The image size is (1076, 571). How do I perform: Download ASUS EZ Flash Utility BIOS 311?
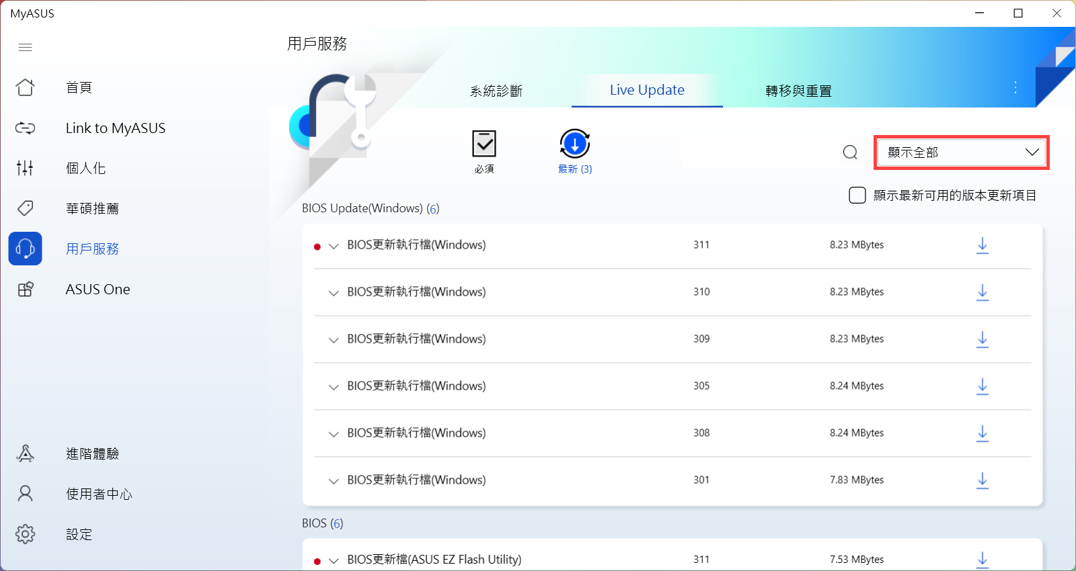point(983,560)
